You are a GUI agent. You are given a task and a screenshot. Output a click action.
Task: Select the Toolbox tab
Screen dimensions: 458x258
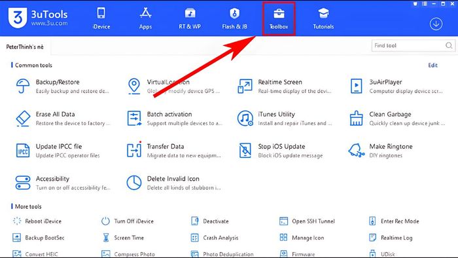click(x=279, y=19)
